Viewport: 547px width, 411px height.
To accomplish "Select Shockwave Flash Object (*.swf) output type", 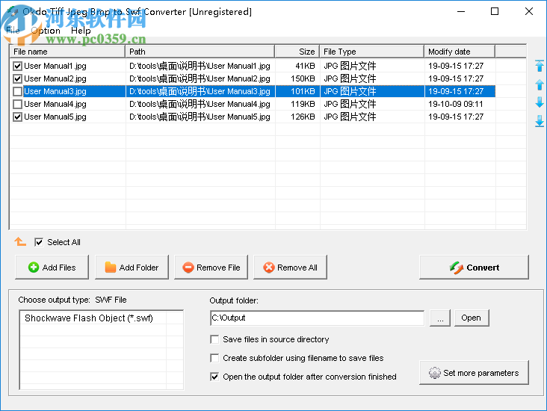I will coord(89,318).
